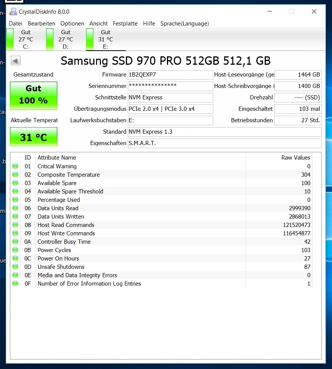Open the Optionen menu

pos(72,24)
